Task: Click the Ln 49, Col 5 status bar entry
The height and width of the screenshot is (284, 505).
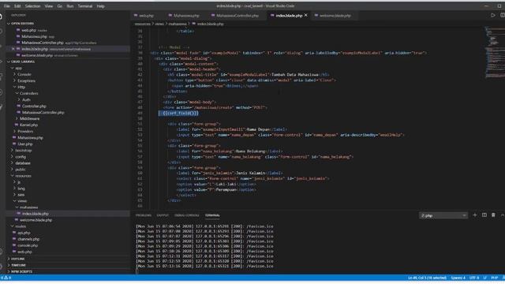Action: 427,278
